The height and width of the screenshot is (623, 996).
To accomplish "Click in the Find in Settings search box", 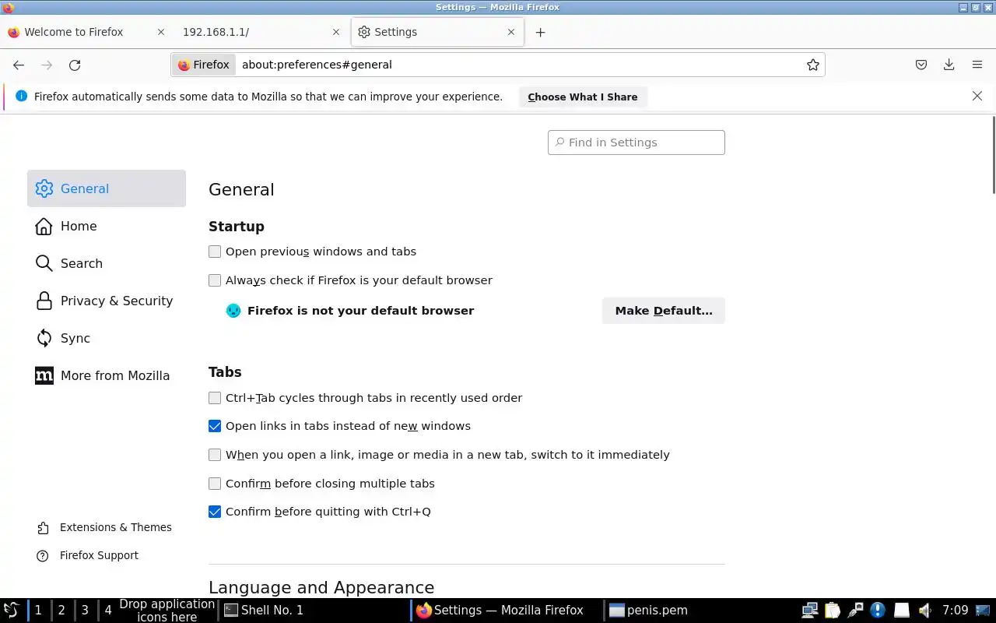I will (637, 143).
